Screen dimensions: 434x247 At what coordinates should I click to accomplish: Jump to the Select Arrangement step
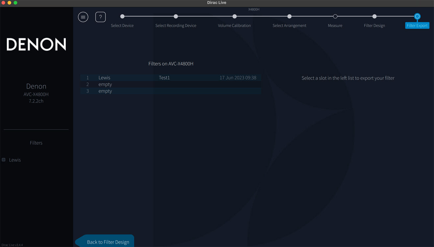289,16
